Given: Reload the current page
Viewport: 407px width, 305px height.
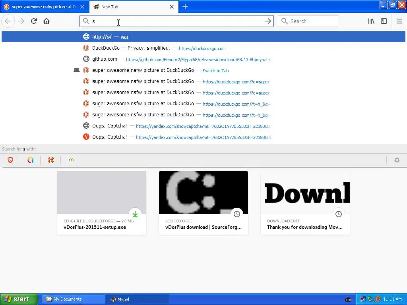Looking at the screenshot, I should 34,21.
